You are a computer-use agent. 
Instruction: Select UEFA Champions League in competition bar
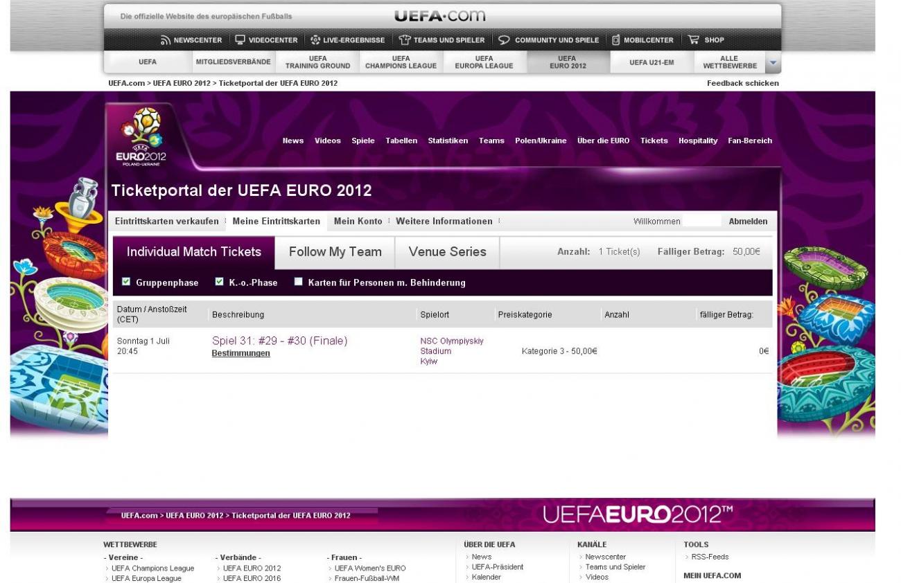401,62
